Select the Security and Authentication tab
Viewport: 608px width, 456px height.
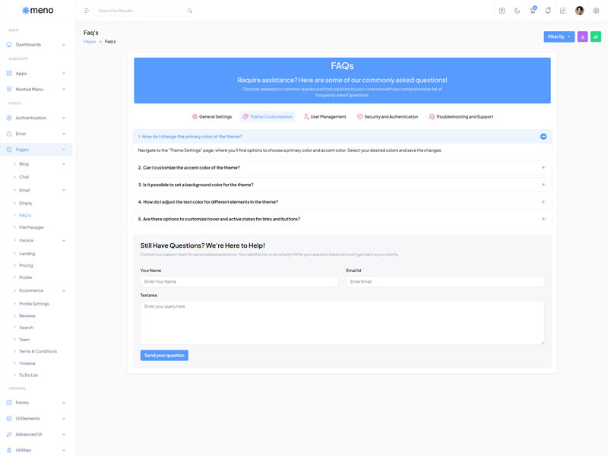tap(388, 117)
